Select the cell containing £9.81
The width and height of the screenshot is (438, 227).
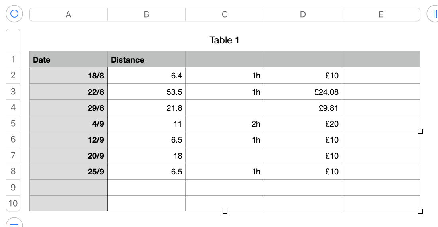click(303, 108)
